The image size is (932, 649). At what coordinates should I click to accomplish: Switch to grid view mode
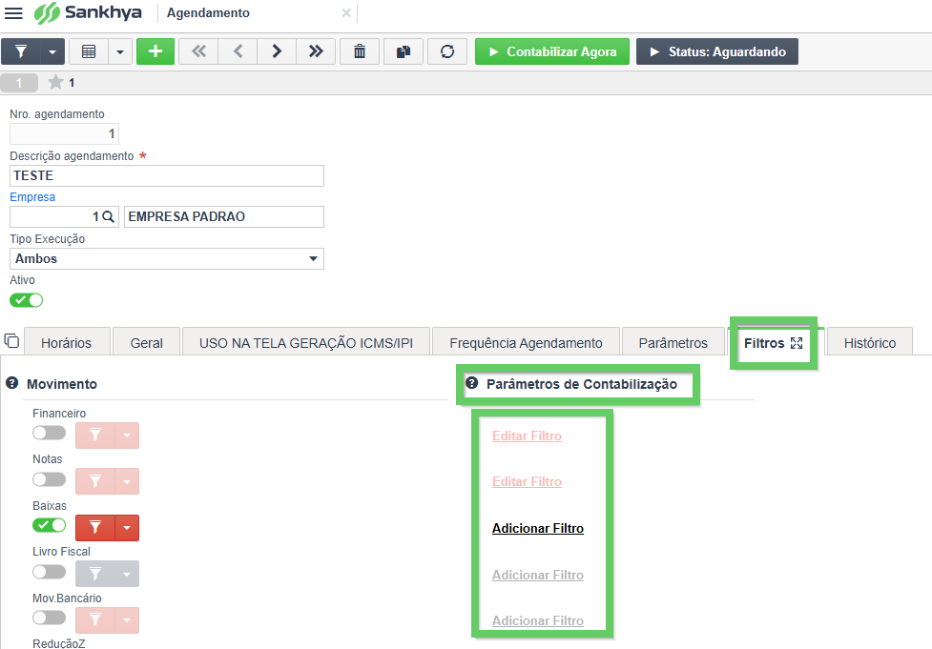pos(89,51)
